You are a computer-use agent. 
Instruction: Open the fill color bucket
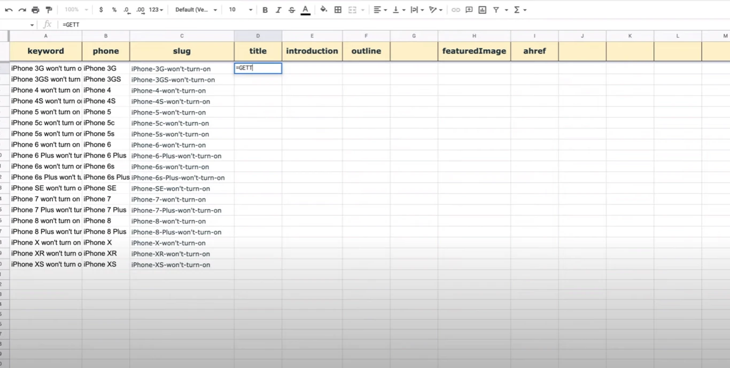pyautogui.click(x=324, y=10)
